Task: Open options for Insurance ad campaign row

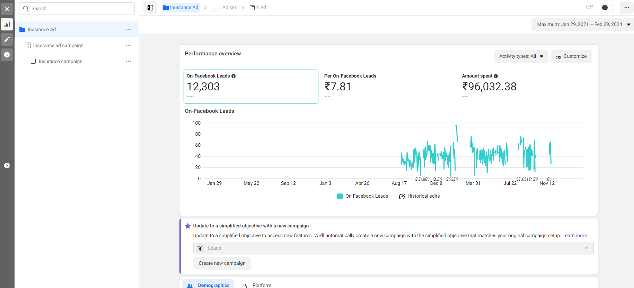Action: [x=129, y=45]
